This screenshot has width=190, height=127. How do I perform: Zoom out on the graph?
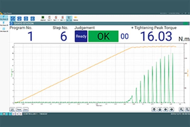click(187, 109)
